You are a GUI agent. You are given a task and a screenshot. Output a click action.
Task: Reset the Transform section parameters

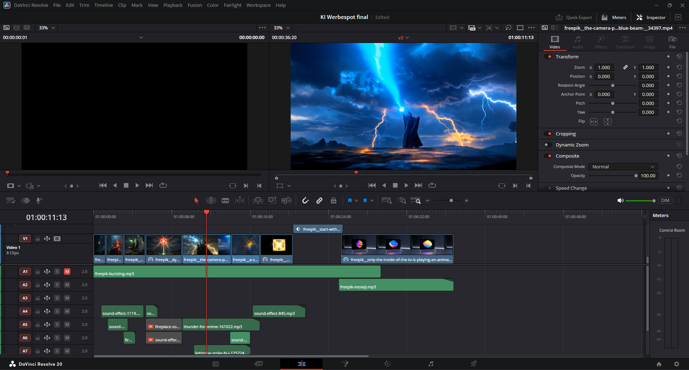point(679,57)
